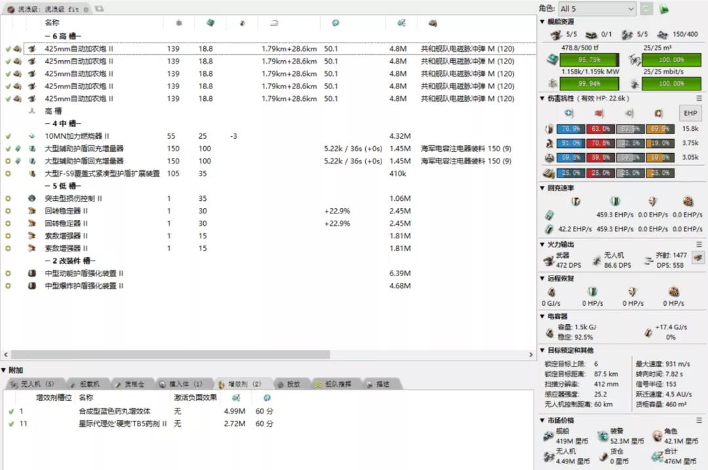Open a new fit tab

[99, 9]
